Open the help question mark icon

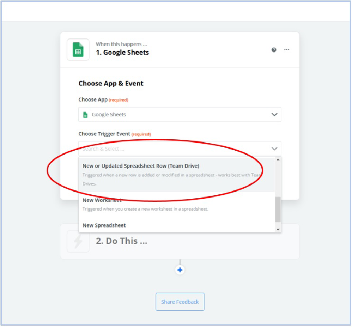click(274, 50)
